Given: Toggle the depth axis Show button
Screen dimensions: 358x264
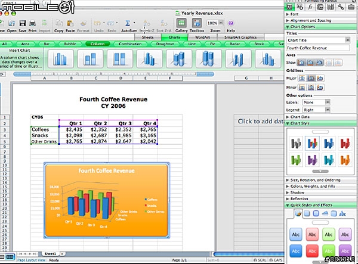Looking at the screenshot, I should point(319,62).
